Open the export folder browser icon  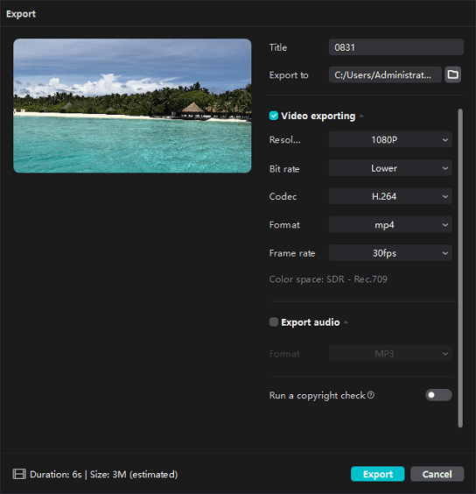[x=452, y=74]
